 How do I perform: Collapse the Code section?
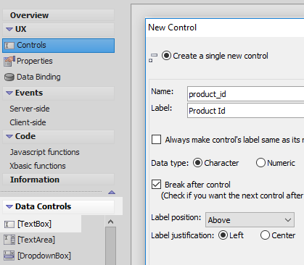coord(9,136)
